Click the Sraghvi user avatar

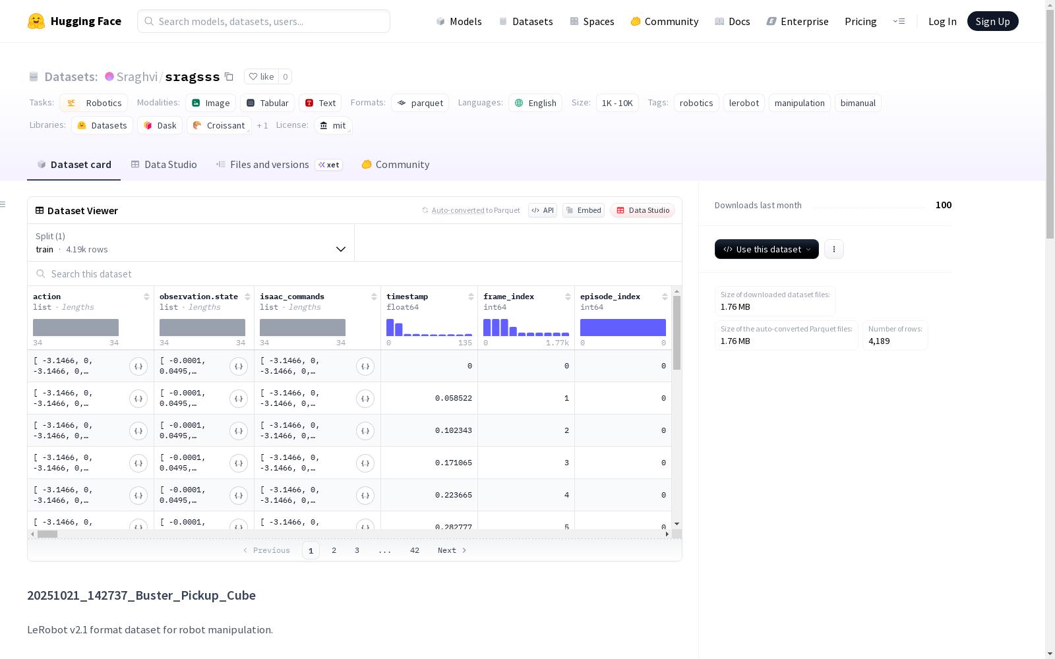click(x=109, y=76)
